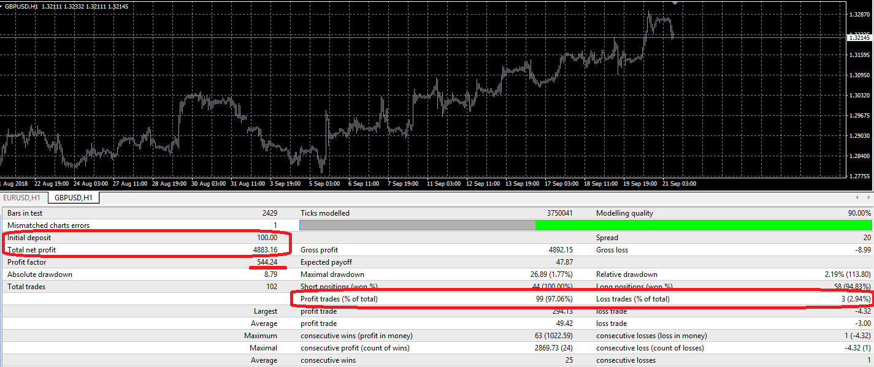This screenshot has width=874, height=367.
Task: Select the -8.99 gross loss value
Action: (x=862, y=250)
